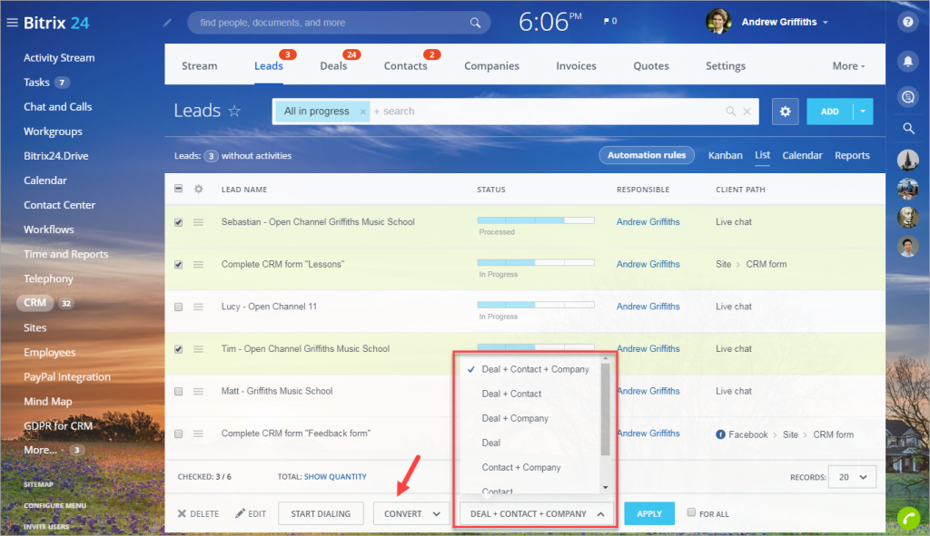Click status progress bar for Sebastian lead
The image size is (930, 536).
536,220
